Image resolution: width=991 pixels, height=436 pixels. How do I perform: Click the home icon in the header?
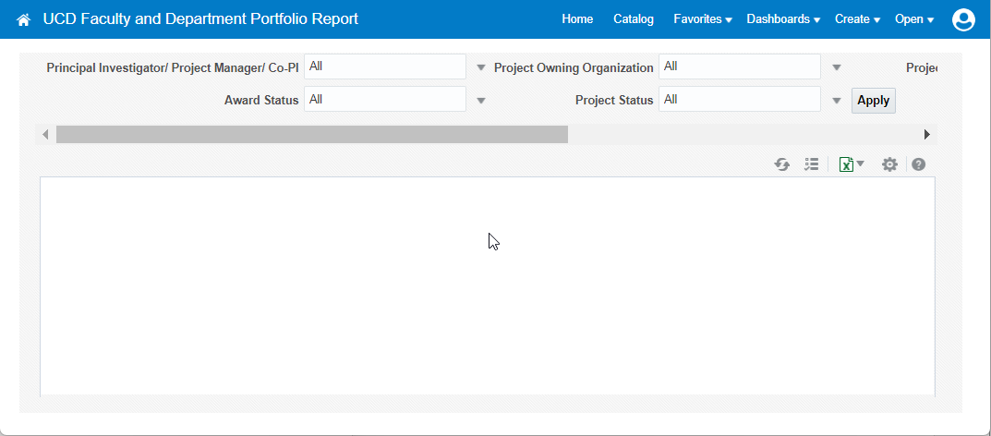[x=24, y=19]
